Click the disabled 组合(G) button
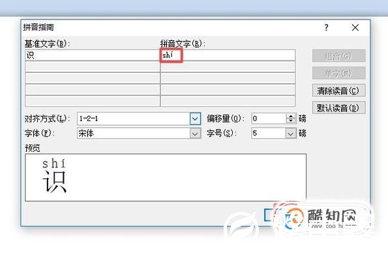Screen dimensions: 388x254 [338, 56]
